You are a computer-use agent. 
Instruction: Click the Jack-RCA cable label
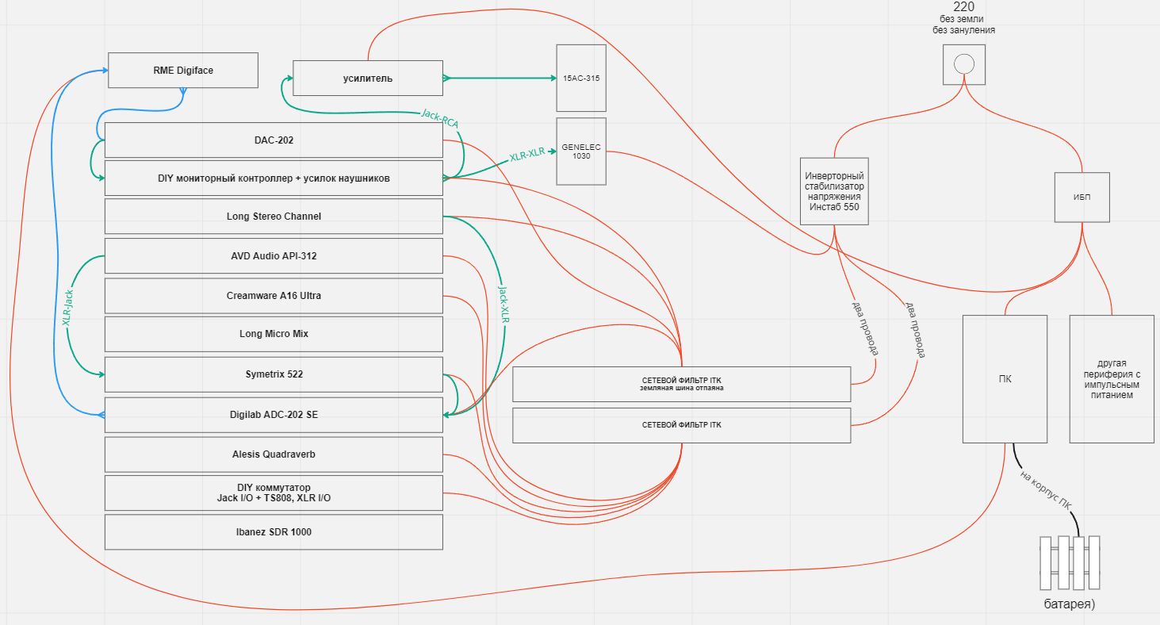pos(440,119)
